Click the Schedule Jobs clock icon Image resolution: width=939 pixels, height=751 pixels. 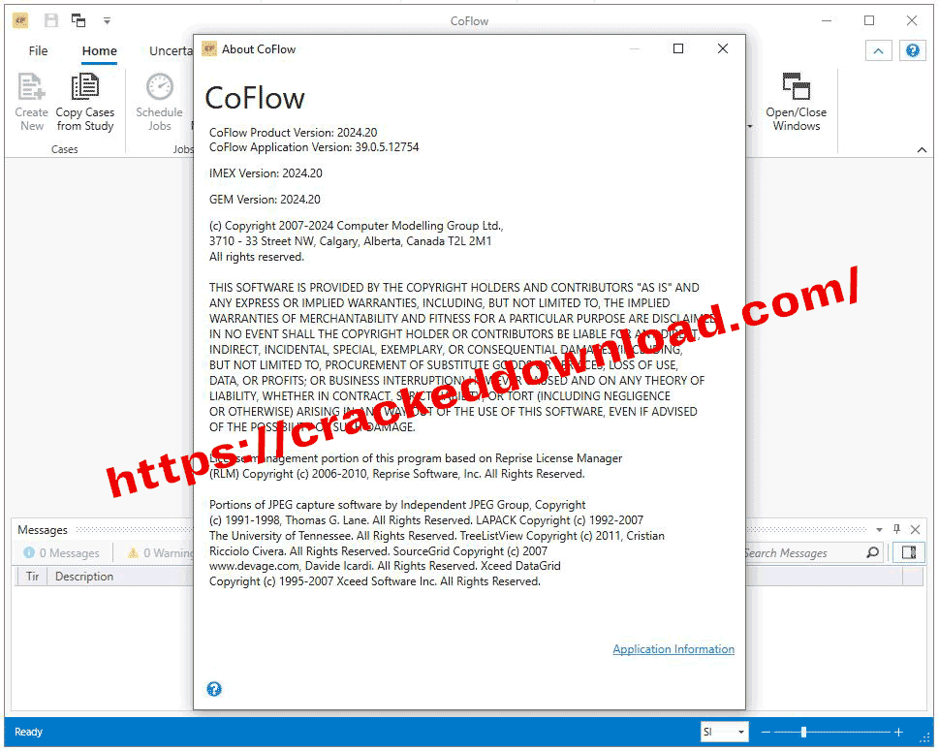point(160,87)
